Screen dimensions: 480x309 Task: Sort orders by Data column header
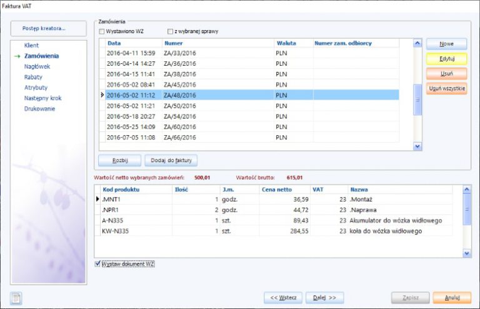[x=114, y=43]
